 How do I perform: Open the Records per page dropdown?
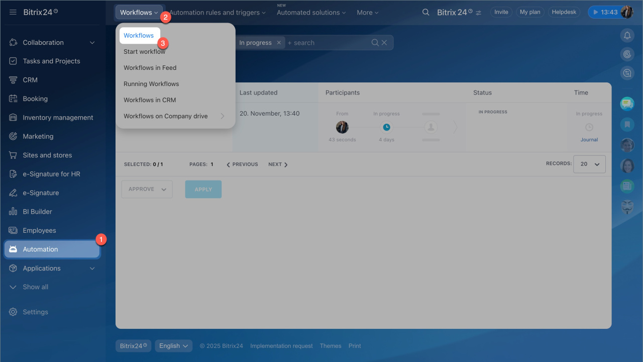tap(589, 164)
